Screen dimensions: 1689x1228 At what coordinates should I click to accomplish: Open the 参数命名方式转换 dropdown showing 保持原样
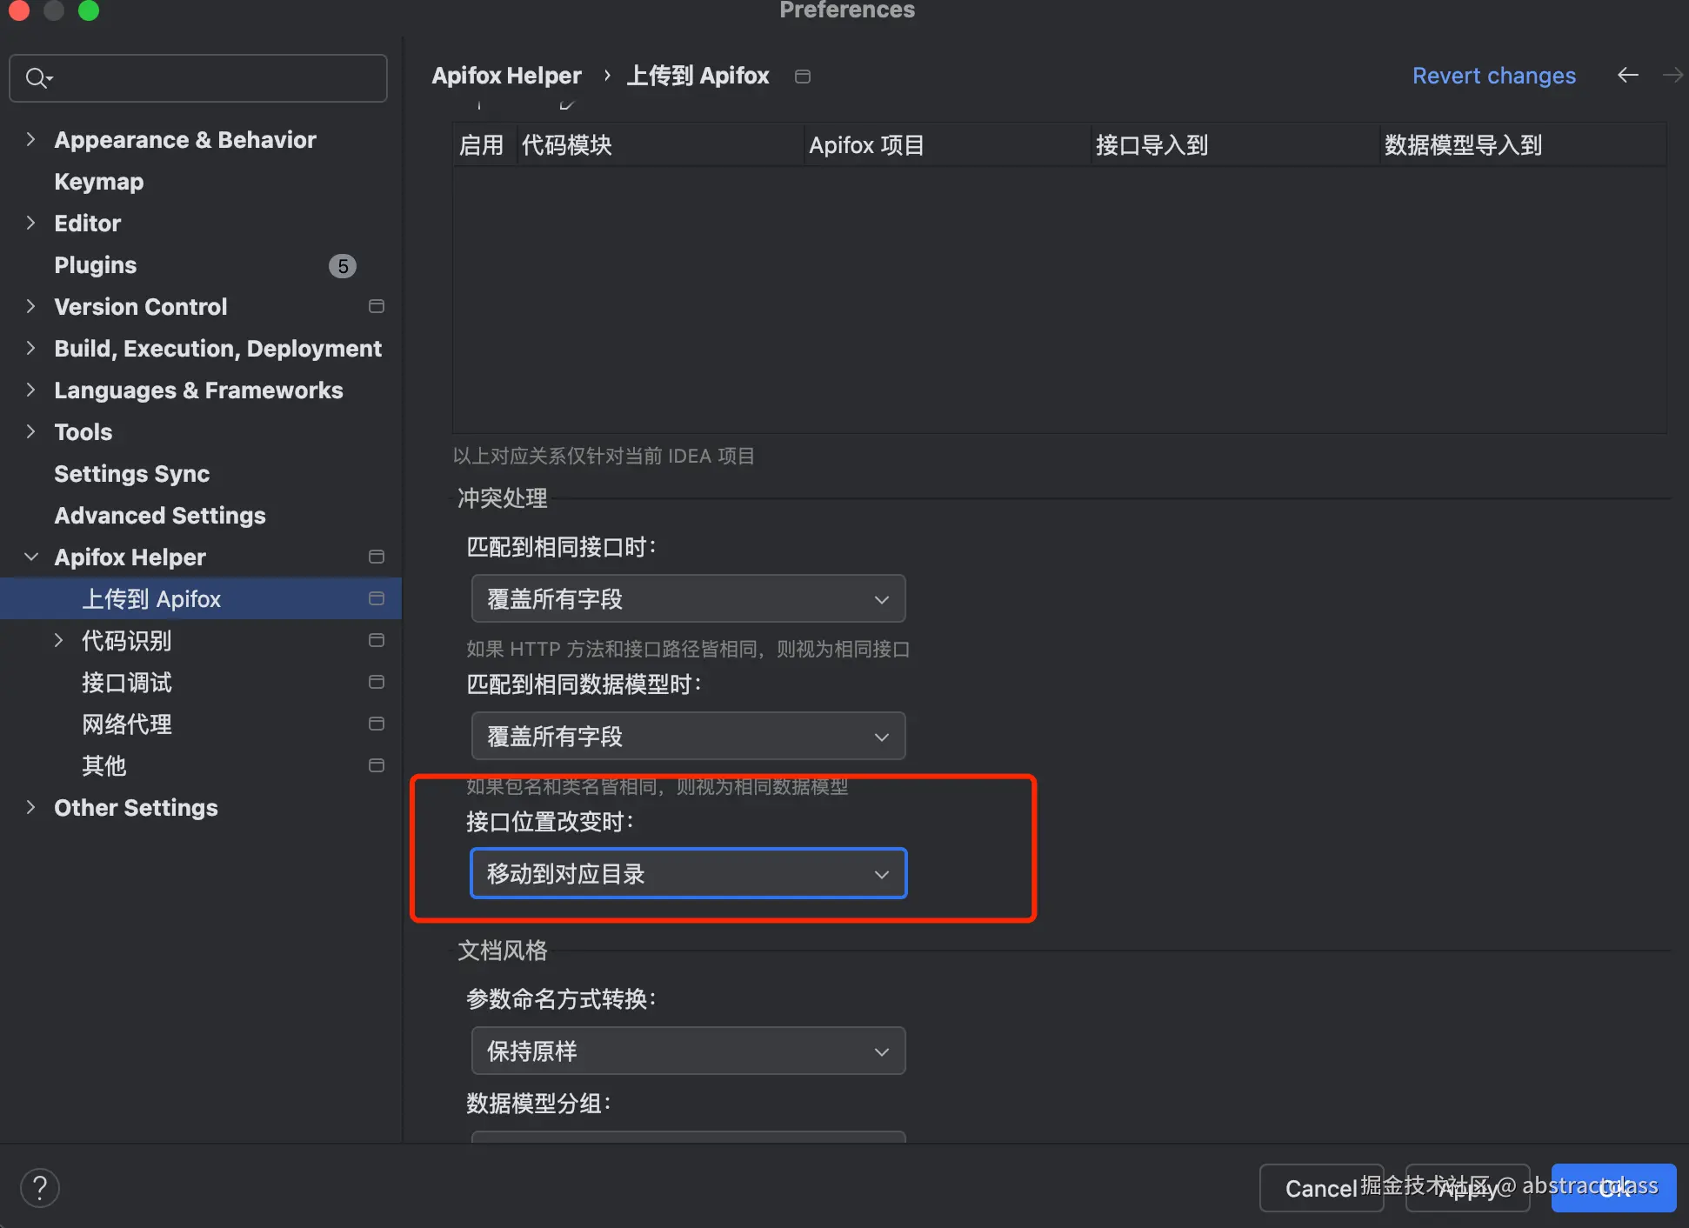coord(688,1051)
